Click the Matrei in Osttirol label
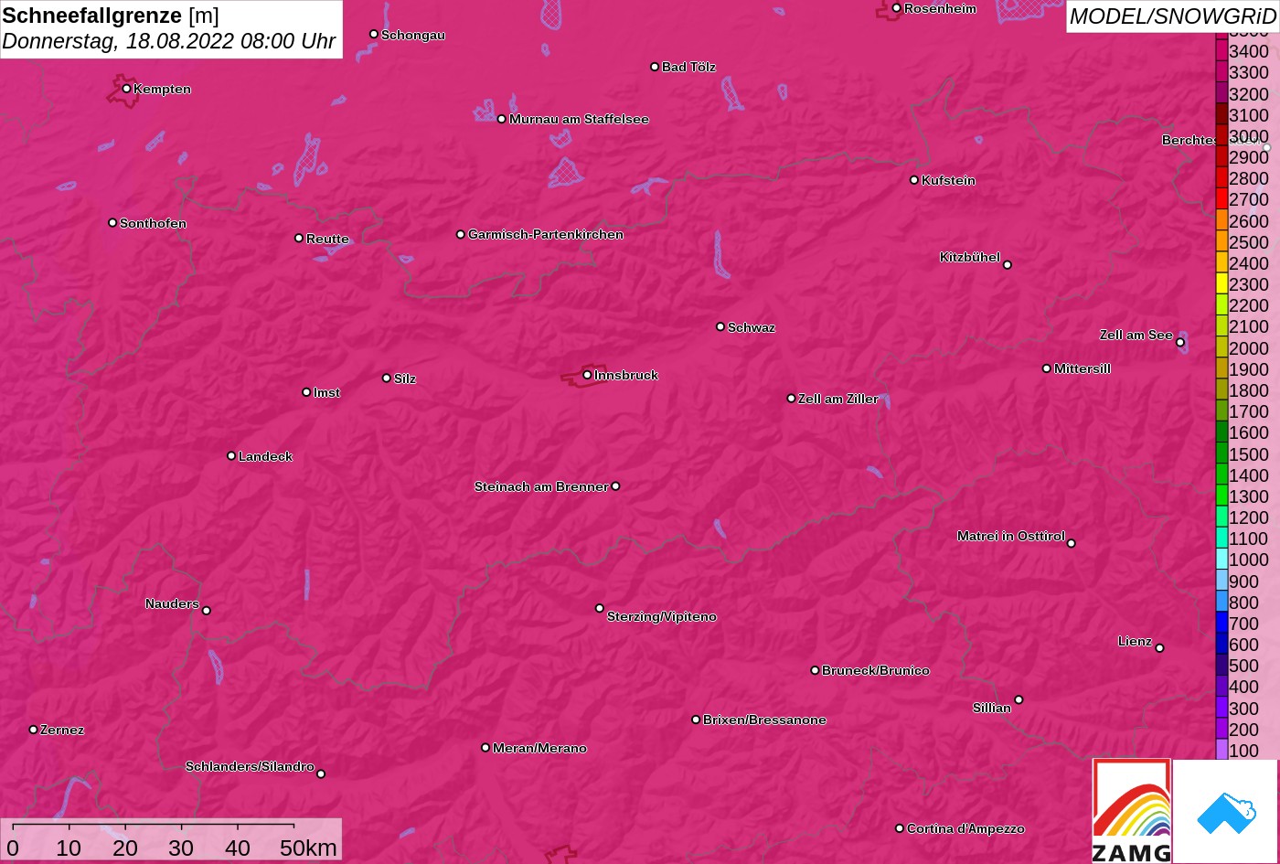 tap(1011, 536)
